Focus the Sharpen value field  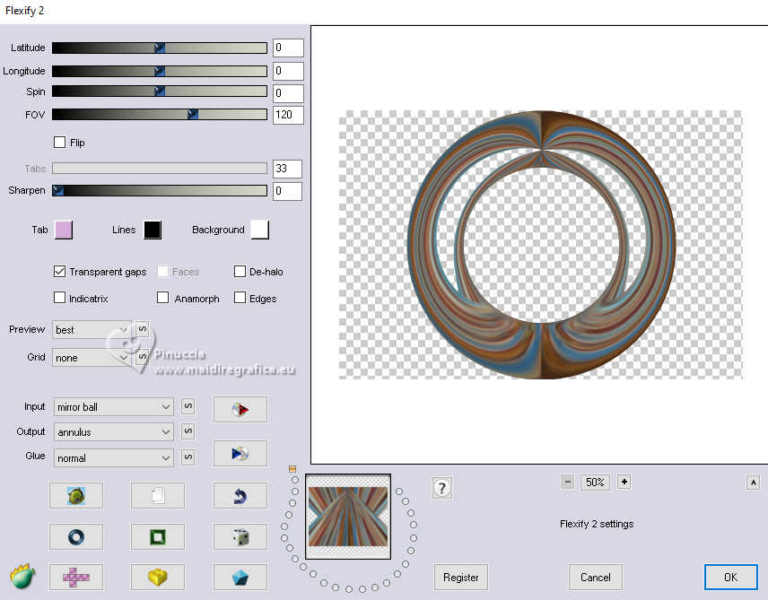pyautogui.click(x=287, y=191)
